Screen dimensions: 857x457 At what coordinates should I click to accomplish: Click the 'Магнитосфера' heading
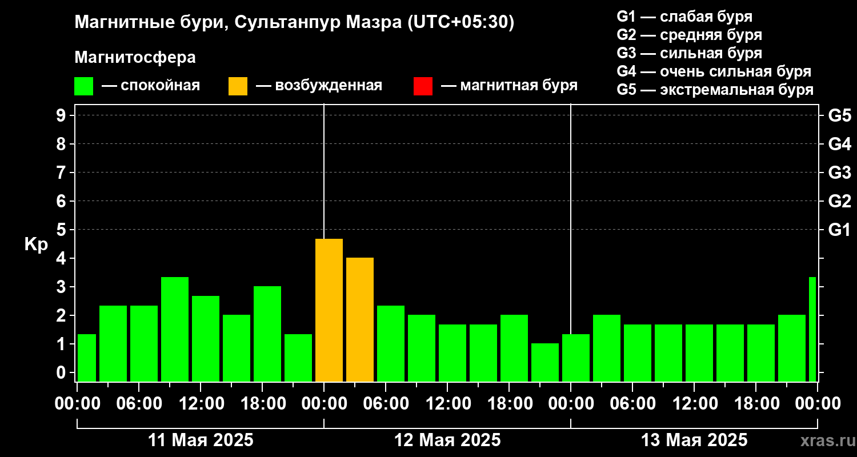(135, 58)
